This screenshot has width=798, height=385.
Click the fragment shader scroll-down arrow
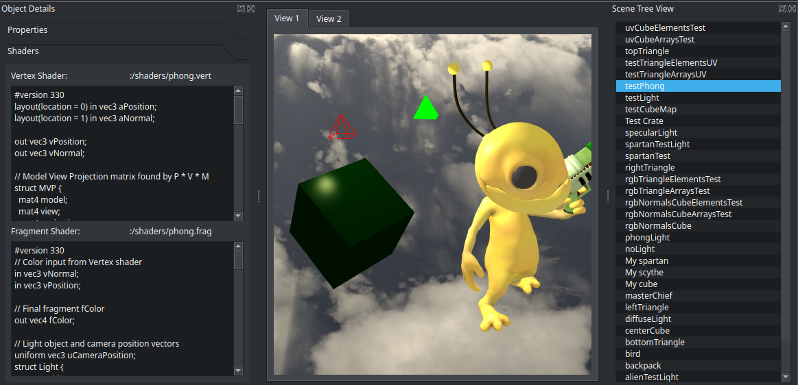[x=238, y=371]
